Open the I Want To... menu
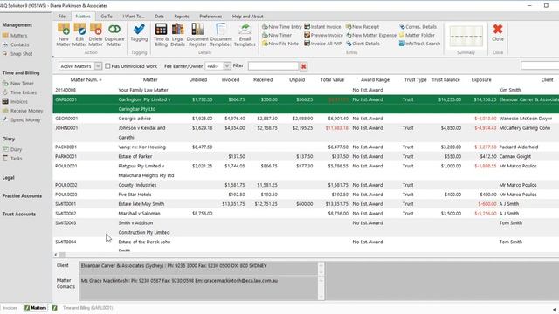 [x=134, y=17]
